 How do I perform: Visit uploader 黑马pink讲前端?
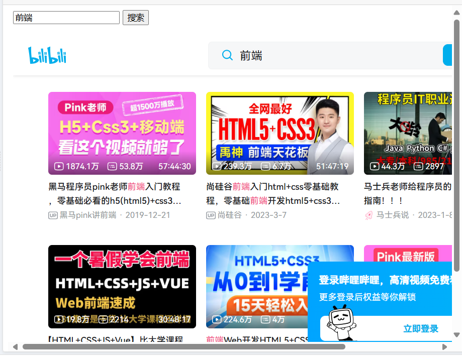tap(88, 215)
